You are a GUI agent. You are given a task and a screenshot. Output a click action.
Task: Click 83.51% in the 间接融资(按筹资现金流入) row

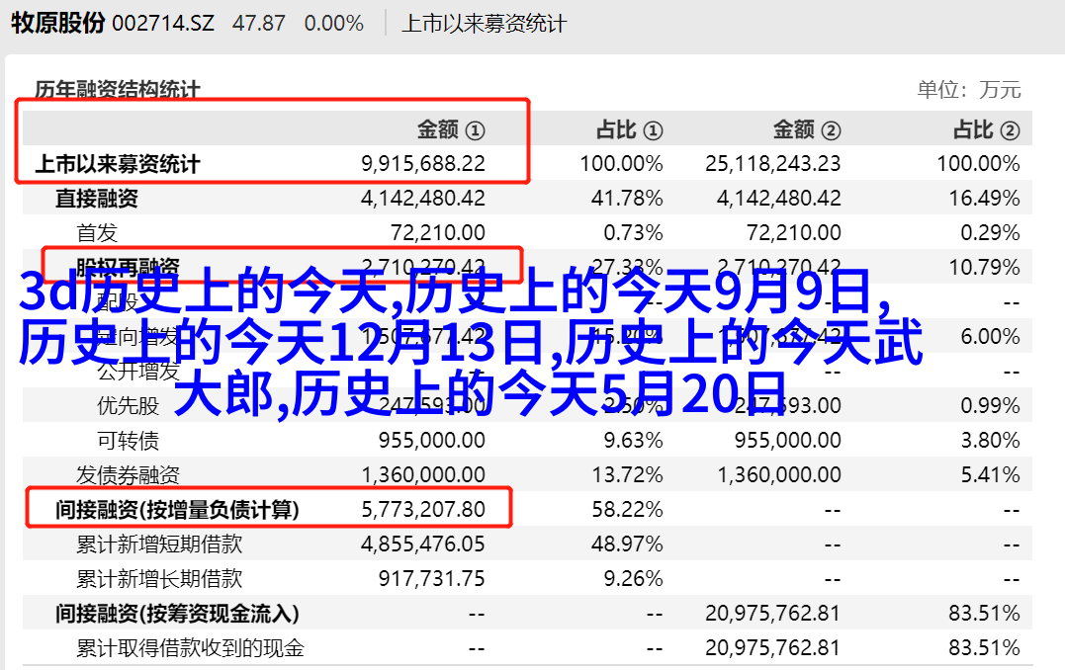click(984, 614)
